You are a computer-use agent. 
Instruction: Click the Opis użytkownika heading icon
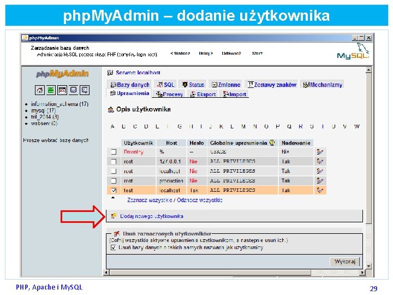111,110
